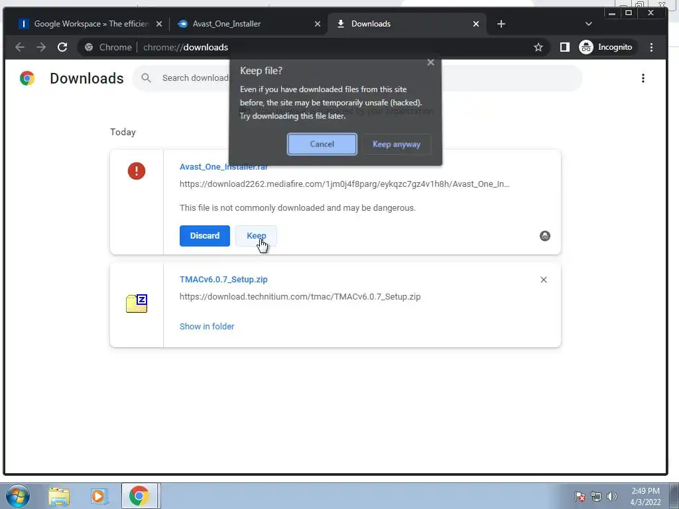Open the Downloads page three-dot menu
679x509 pixels.
coord(643,78)
